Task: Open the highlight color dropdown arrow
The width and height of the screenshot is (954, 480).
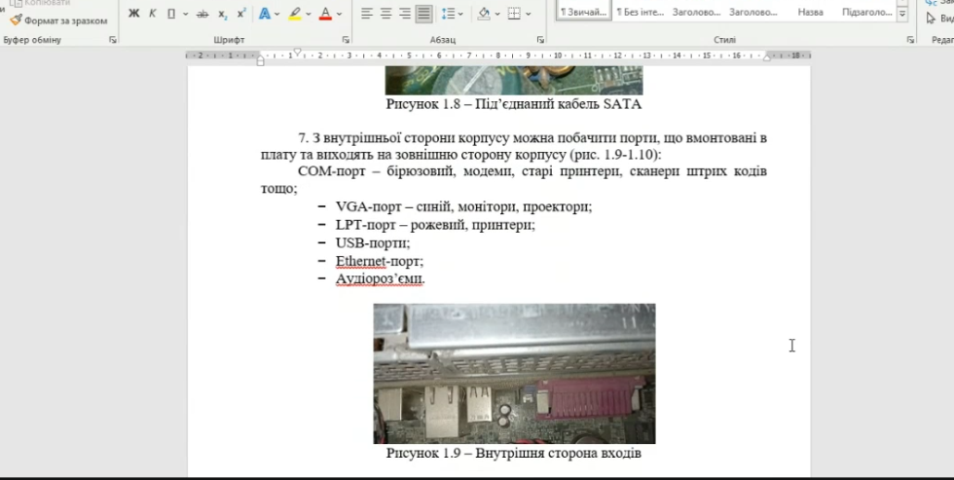Action: tap(309, 14)
